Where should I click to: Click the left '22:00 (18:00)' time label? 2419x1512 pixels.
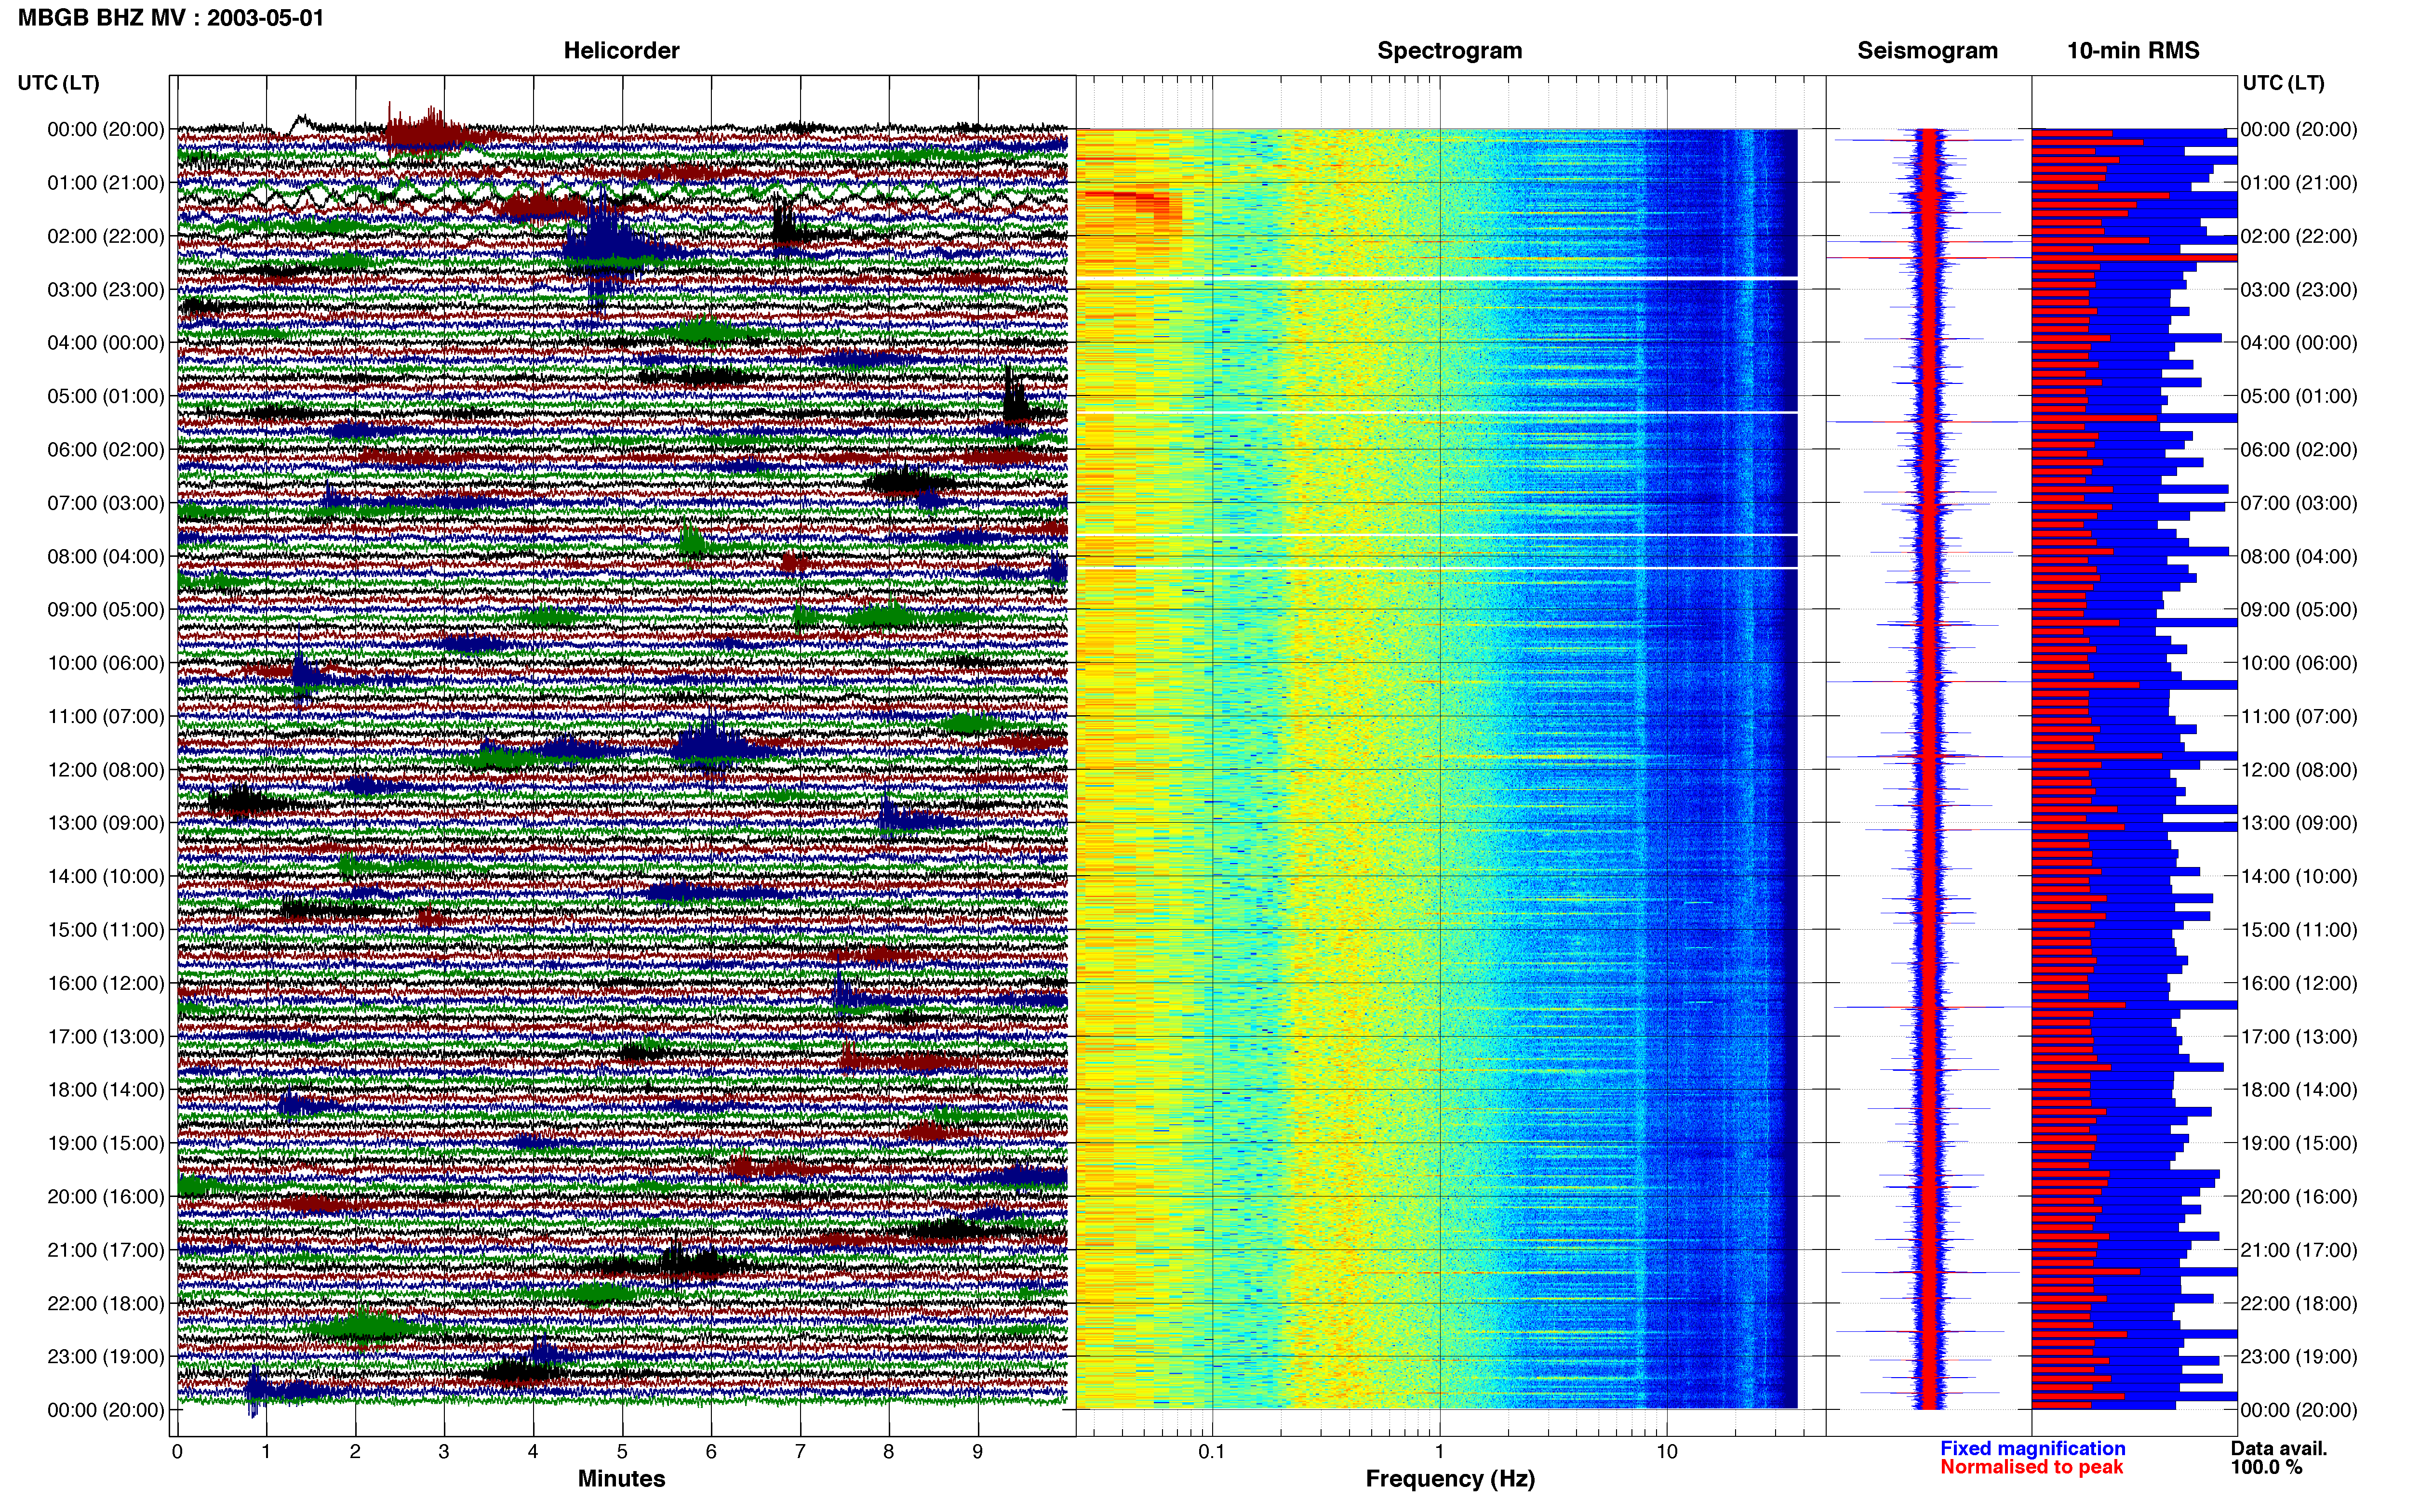[x=106, y=1304]
